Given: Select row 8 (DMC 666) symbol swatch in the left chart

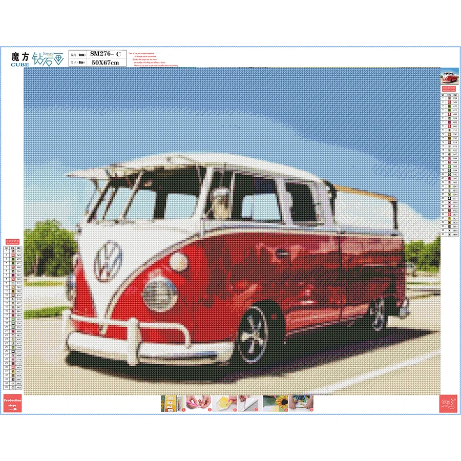Looking at the screenshot, I should pos(13,279).
